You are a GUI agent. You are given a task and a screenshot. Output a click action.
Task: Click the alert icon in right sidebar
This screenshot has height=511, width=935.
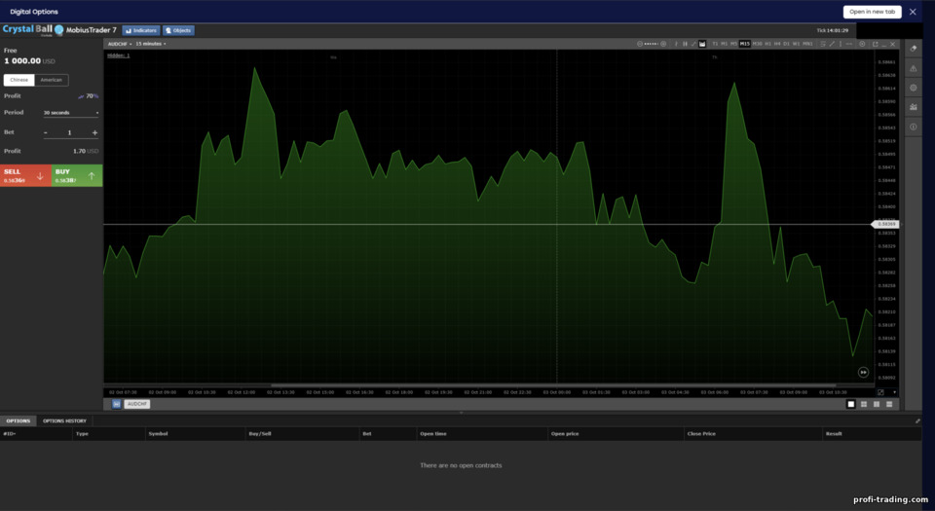pos(914,68)
